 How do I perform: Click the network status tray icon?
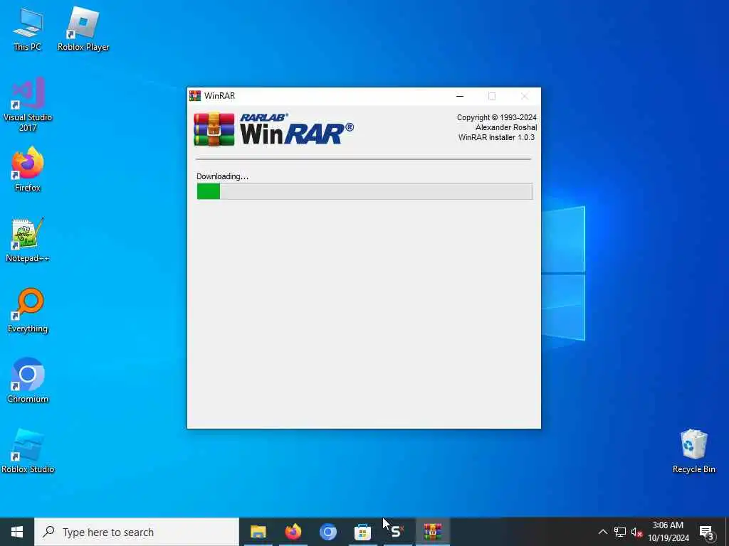tap(620, 532)
